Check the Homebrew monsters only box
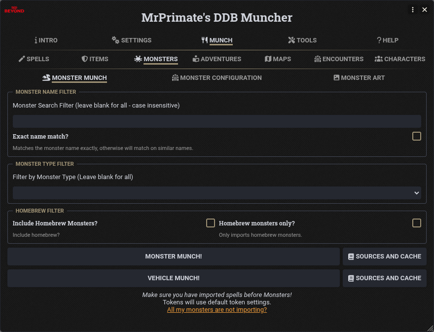The height and width of the screenshot is (332, 434). 417,223
